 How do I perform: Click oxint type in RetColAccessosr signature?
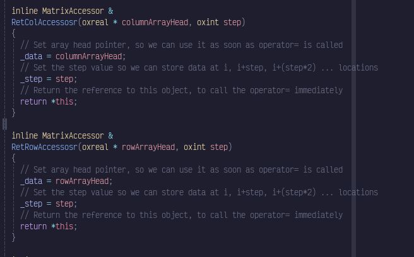point(208,23)
